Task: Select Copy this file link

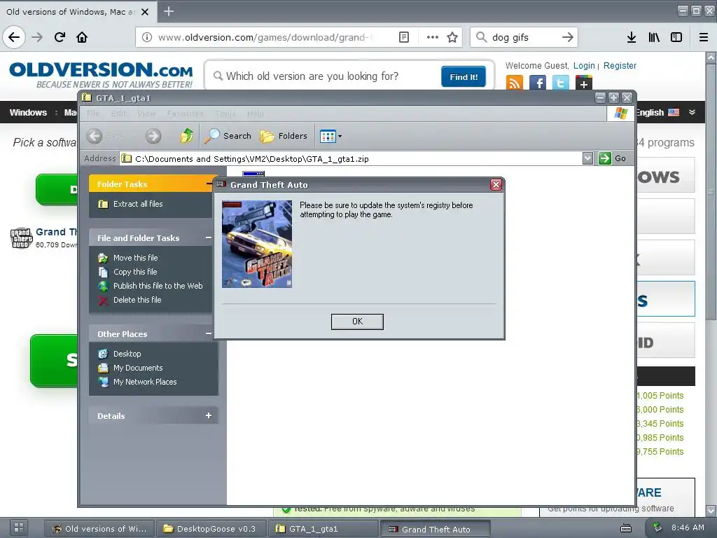Action: [135, 272]
